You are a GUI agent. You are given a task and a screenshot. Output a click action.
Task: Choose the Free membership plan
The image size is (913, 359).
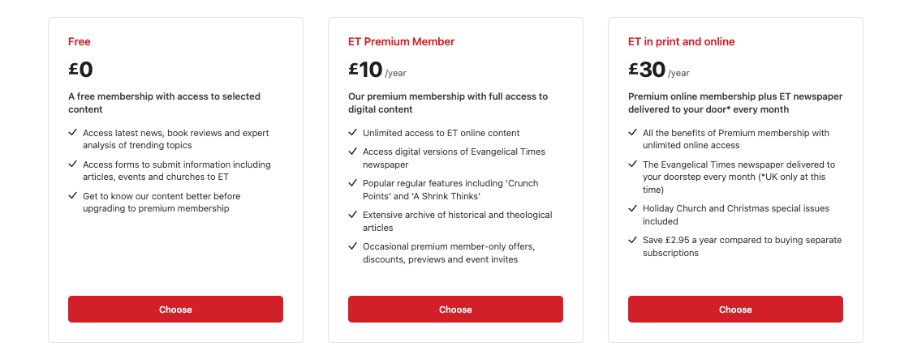175,309
